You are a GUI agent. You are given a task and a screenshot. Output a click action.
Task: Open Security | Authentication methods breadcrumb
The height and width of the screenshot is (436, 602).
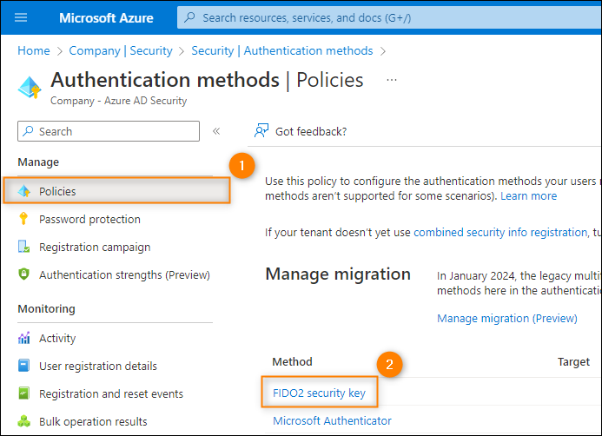coord(282,50)
